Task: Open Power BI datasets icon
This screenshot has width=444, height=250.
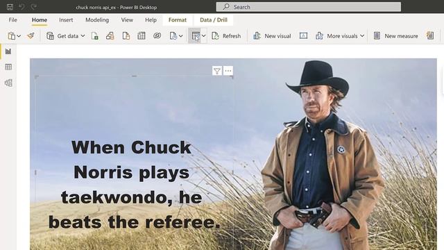Action: (110, 36)
